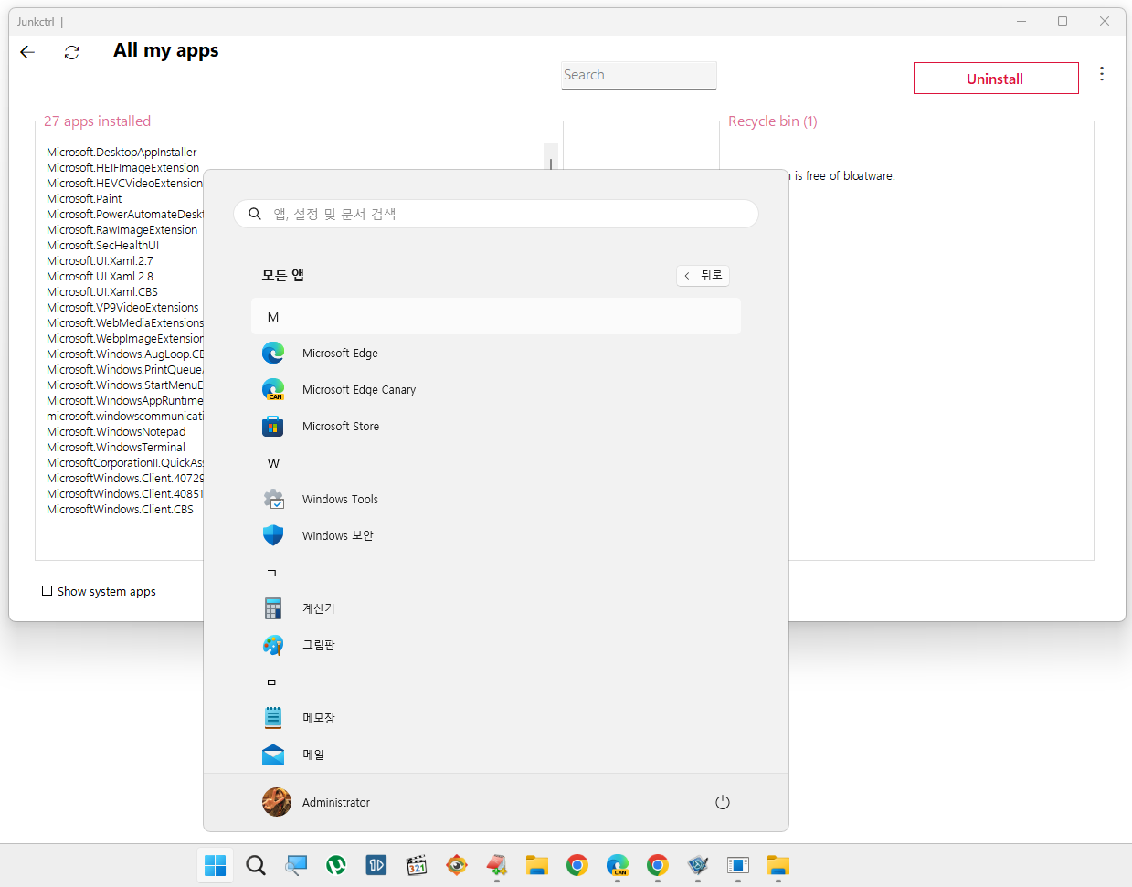
Task: Open the blue 1D app on taskbar
Action: [376, 865]
